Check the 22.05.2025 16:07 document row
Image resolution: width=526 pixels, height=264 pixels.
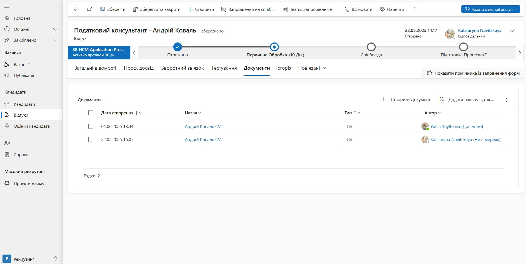point(91,139)
